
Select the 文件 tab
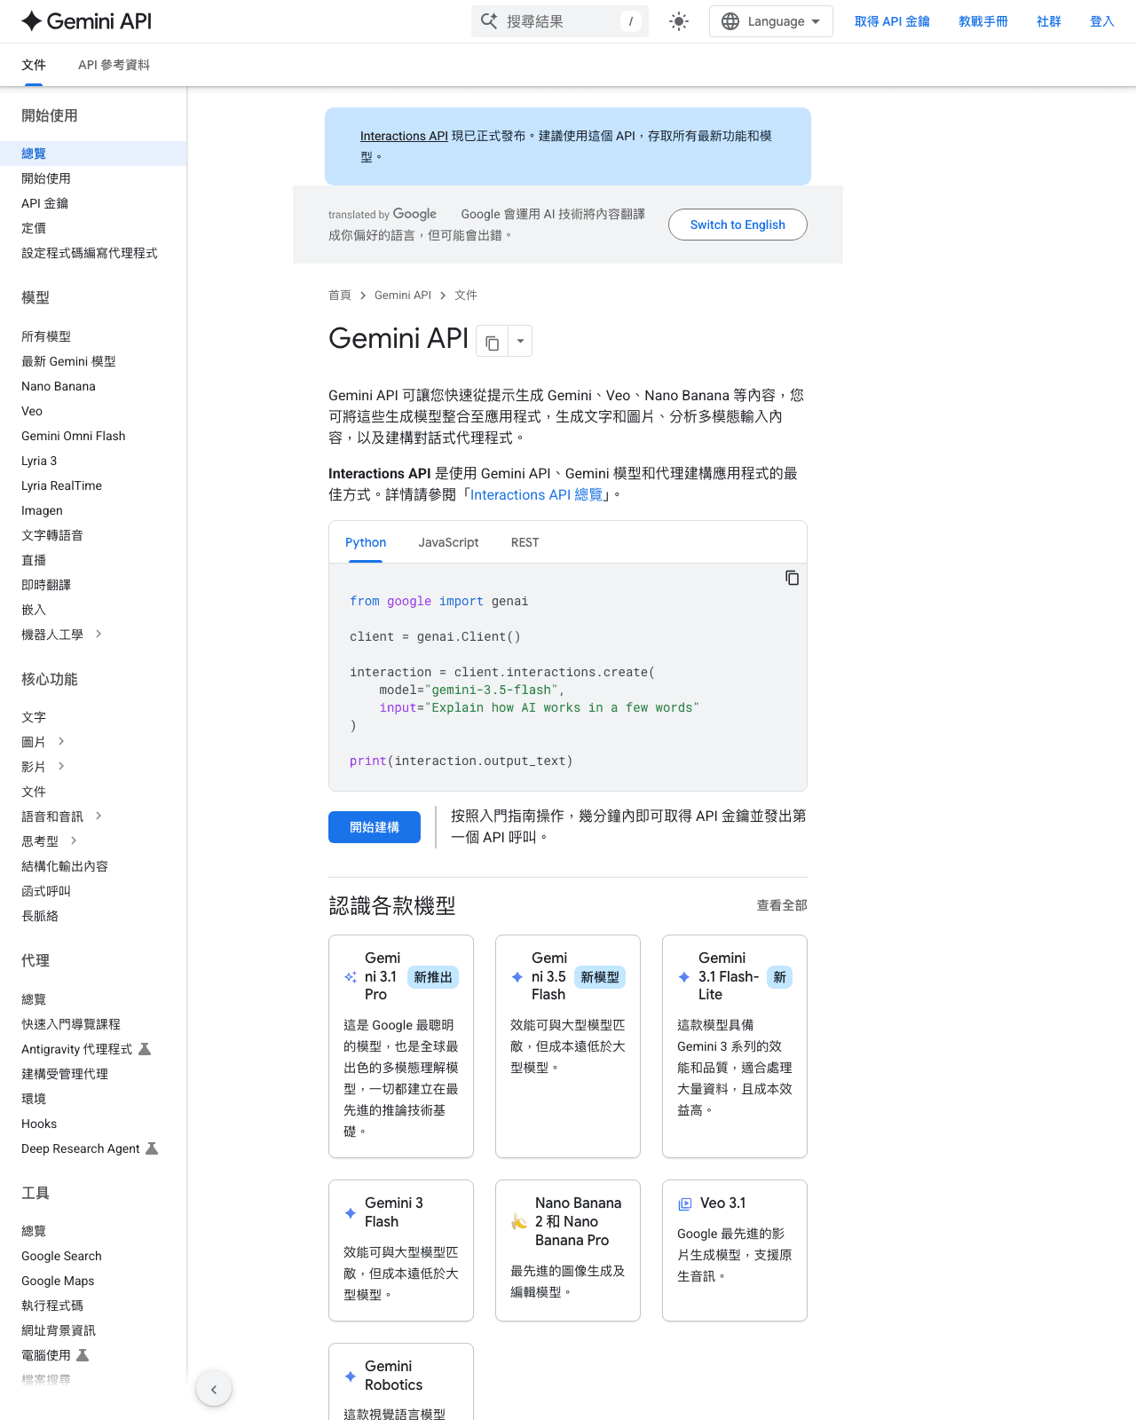click(x=34, y=65)
